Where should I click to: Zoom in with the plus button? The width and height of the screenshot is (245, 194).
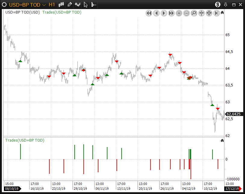click(179, 13)
